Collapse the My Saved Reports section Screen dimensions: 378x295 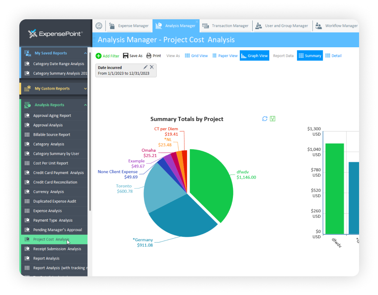pyautogui.click(x=85, y=53)
